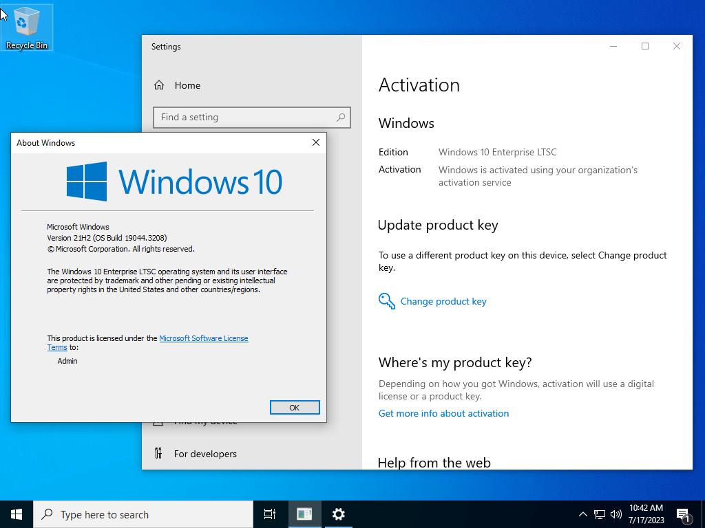
Task: Open Get more info about activation
Action: (443, 413)
